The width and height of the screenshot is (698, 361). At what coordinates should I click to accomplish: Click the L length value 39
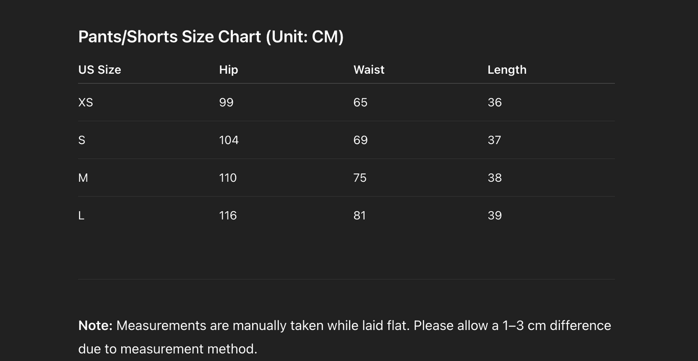click(x=495, y=215)
